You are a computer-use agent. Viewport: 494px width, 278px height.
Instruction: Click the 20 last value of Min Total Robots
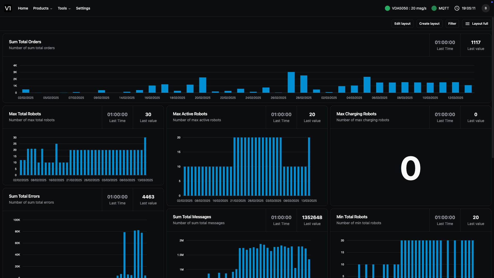(476, 218)
